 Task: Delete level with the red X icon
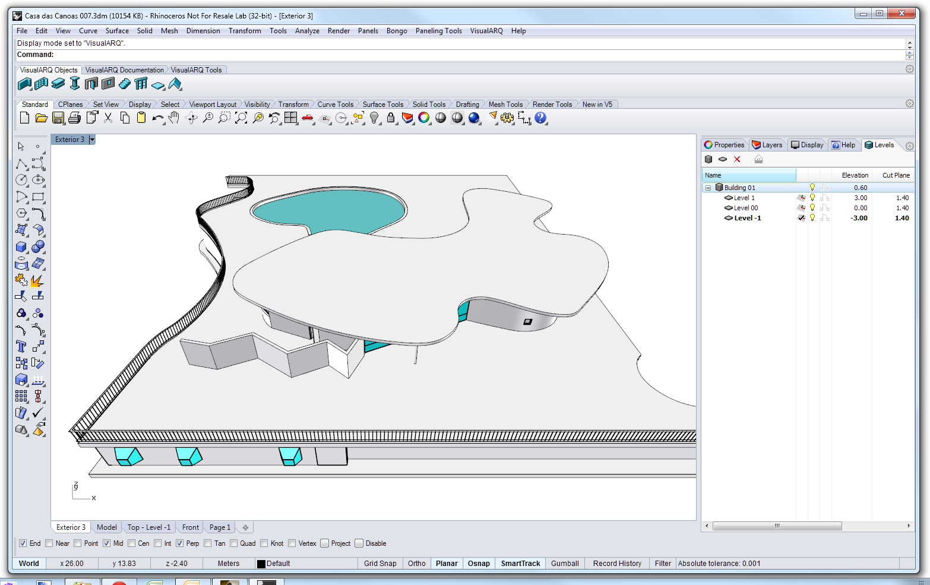pos(737,159)
